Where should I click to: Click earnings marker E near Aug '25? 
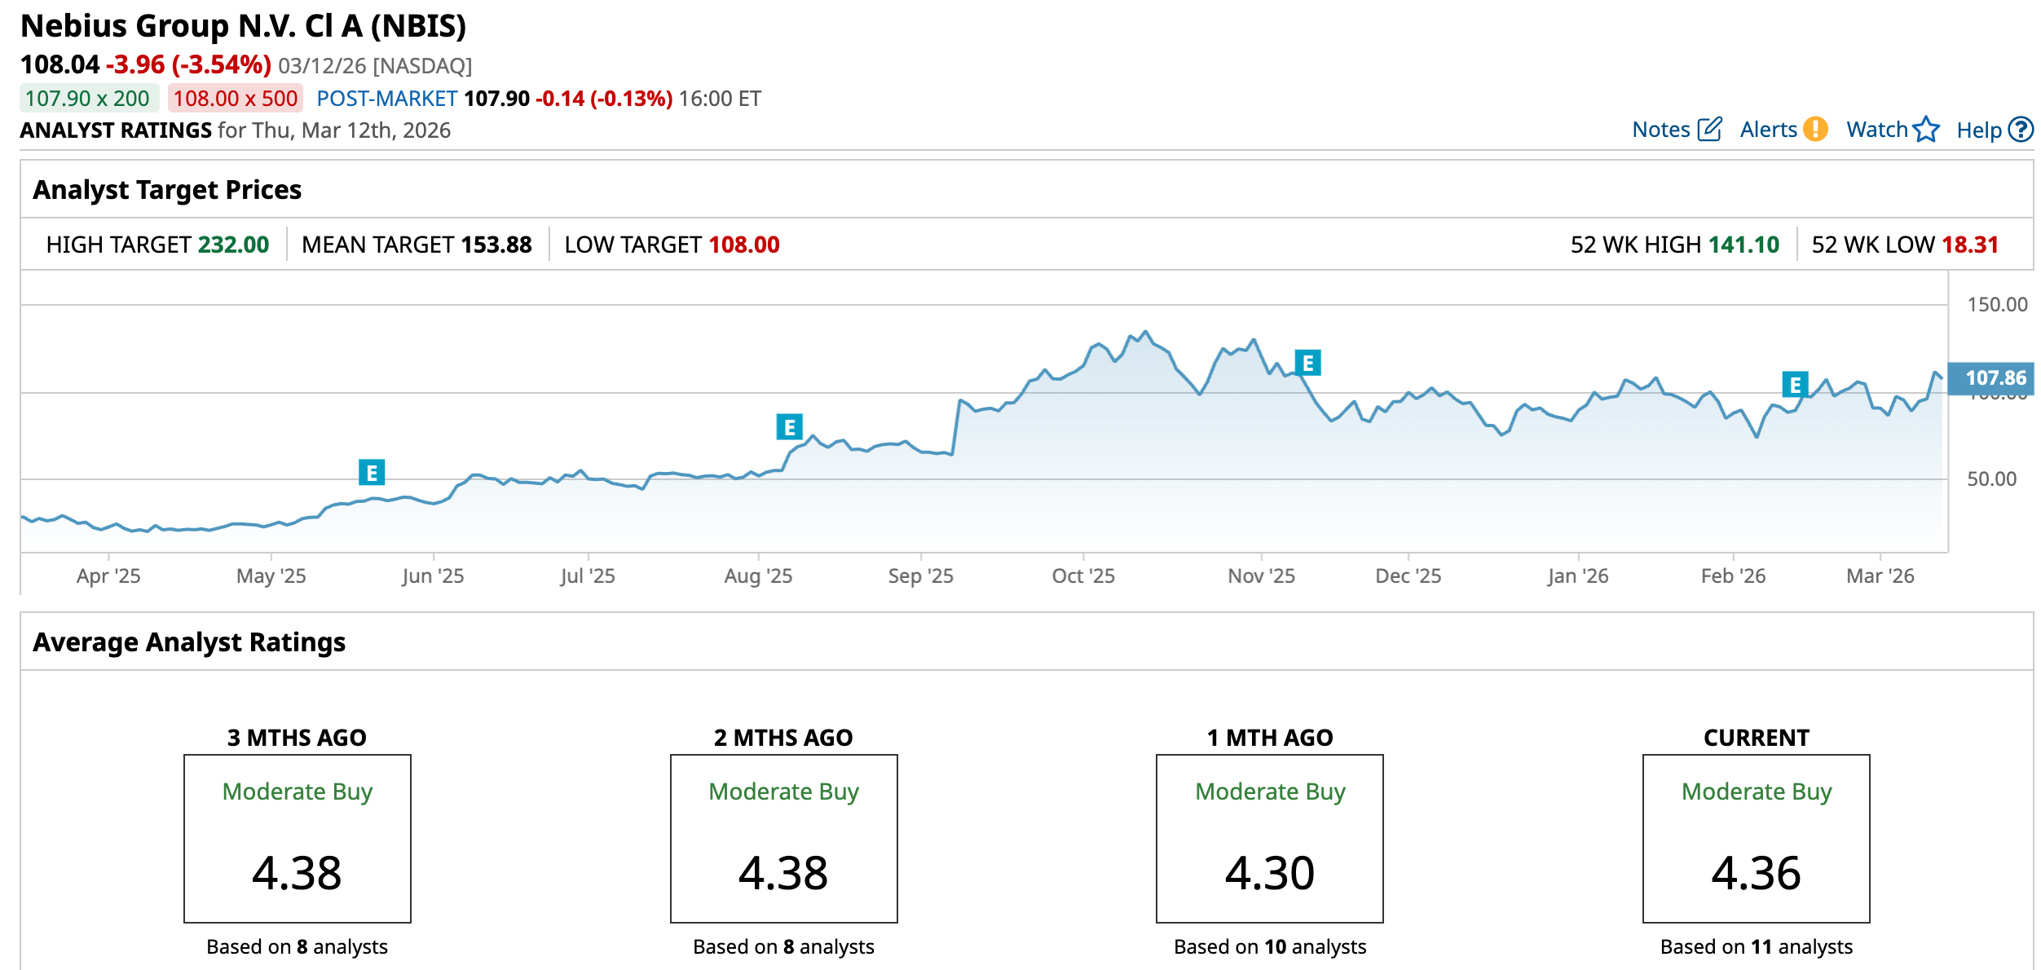pos(789,427)
